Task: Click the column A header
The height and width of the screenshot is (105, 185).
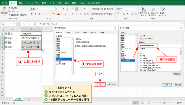Action: pos(13,29)
